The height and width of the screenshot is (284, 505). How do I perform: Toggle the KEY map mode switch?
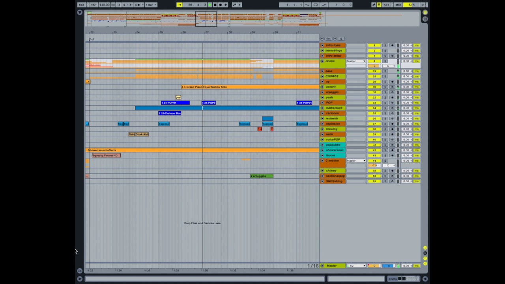point(386,5)
